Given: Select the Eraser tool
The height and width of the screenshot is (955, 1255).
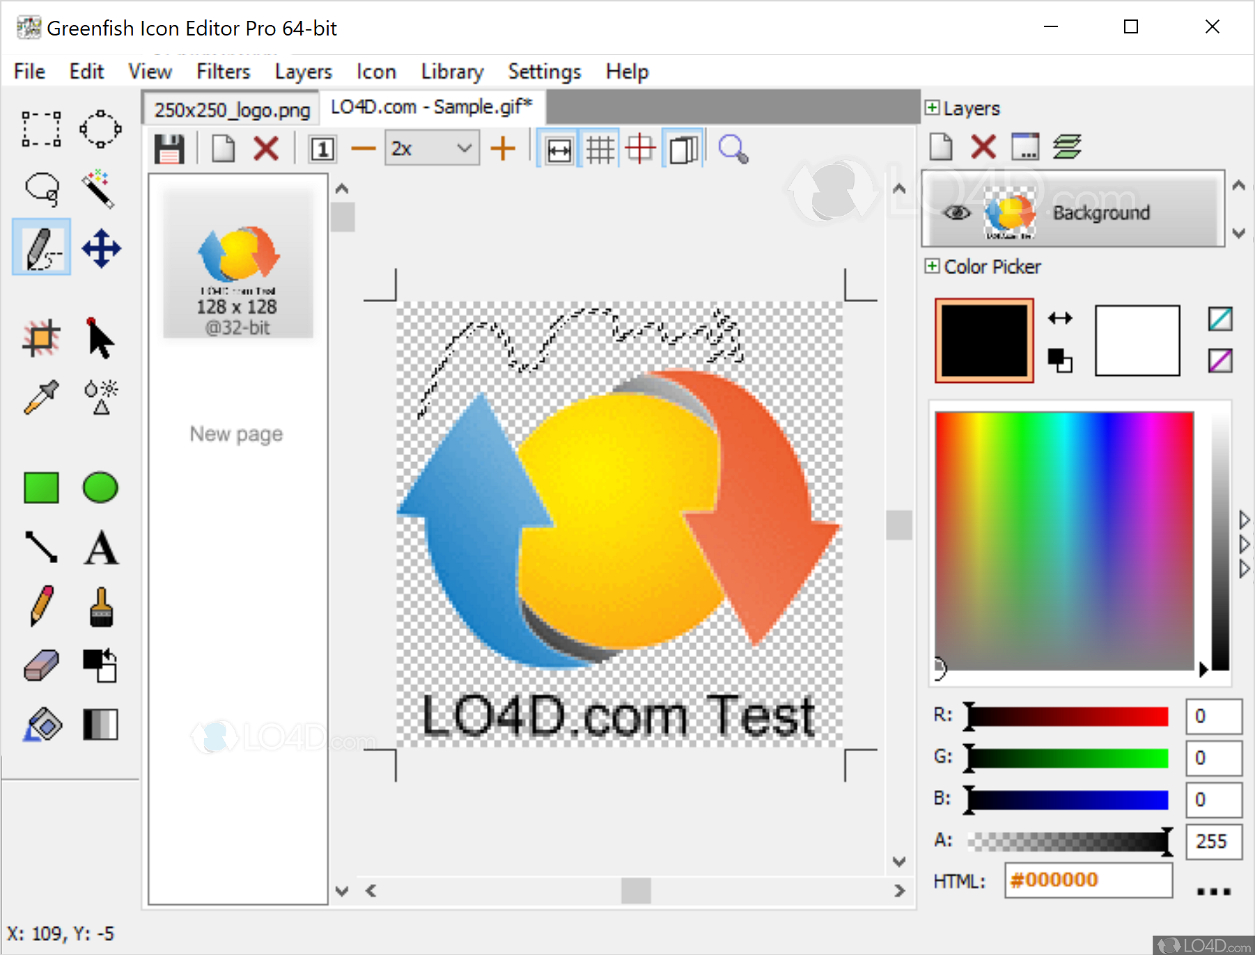Looking at the screenshot, I should (x=42, y=665).
